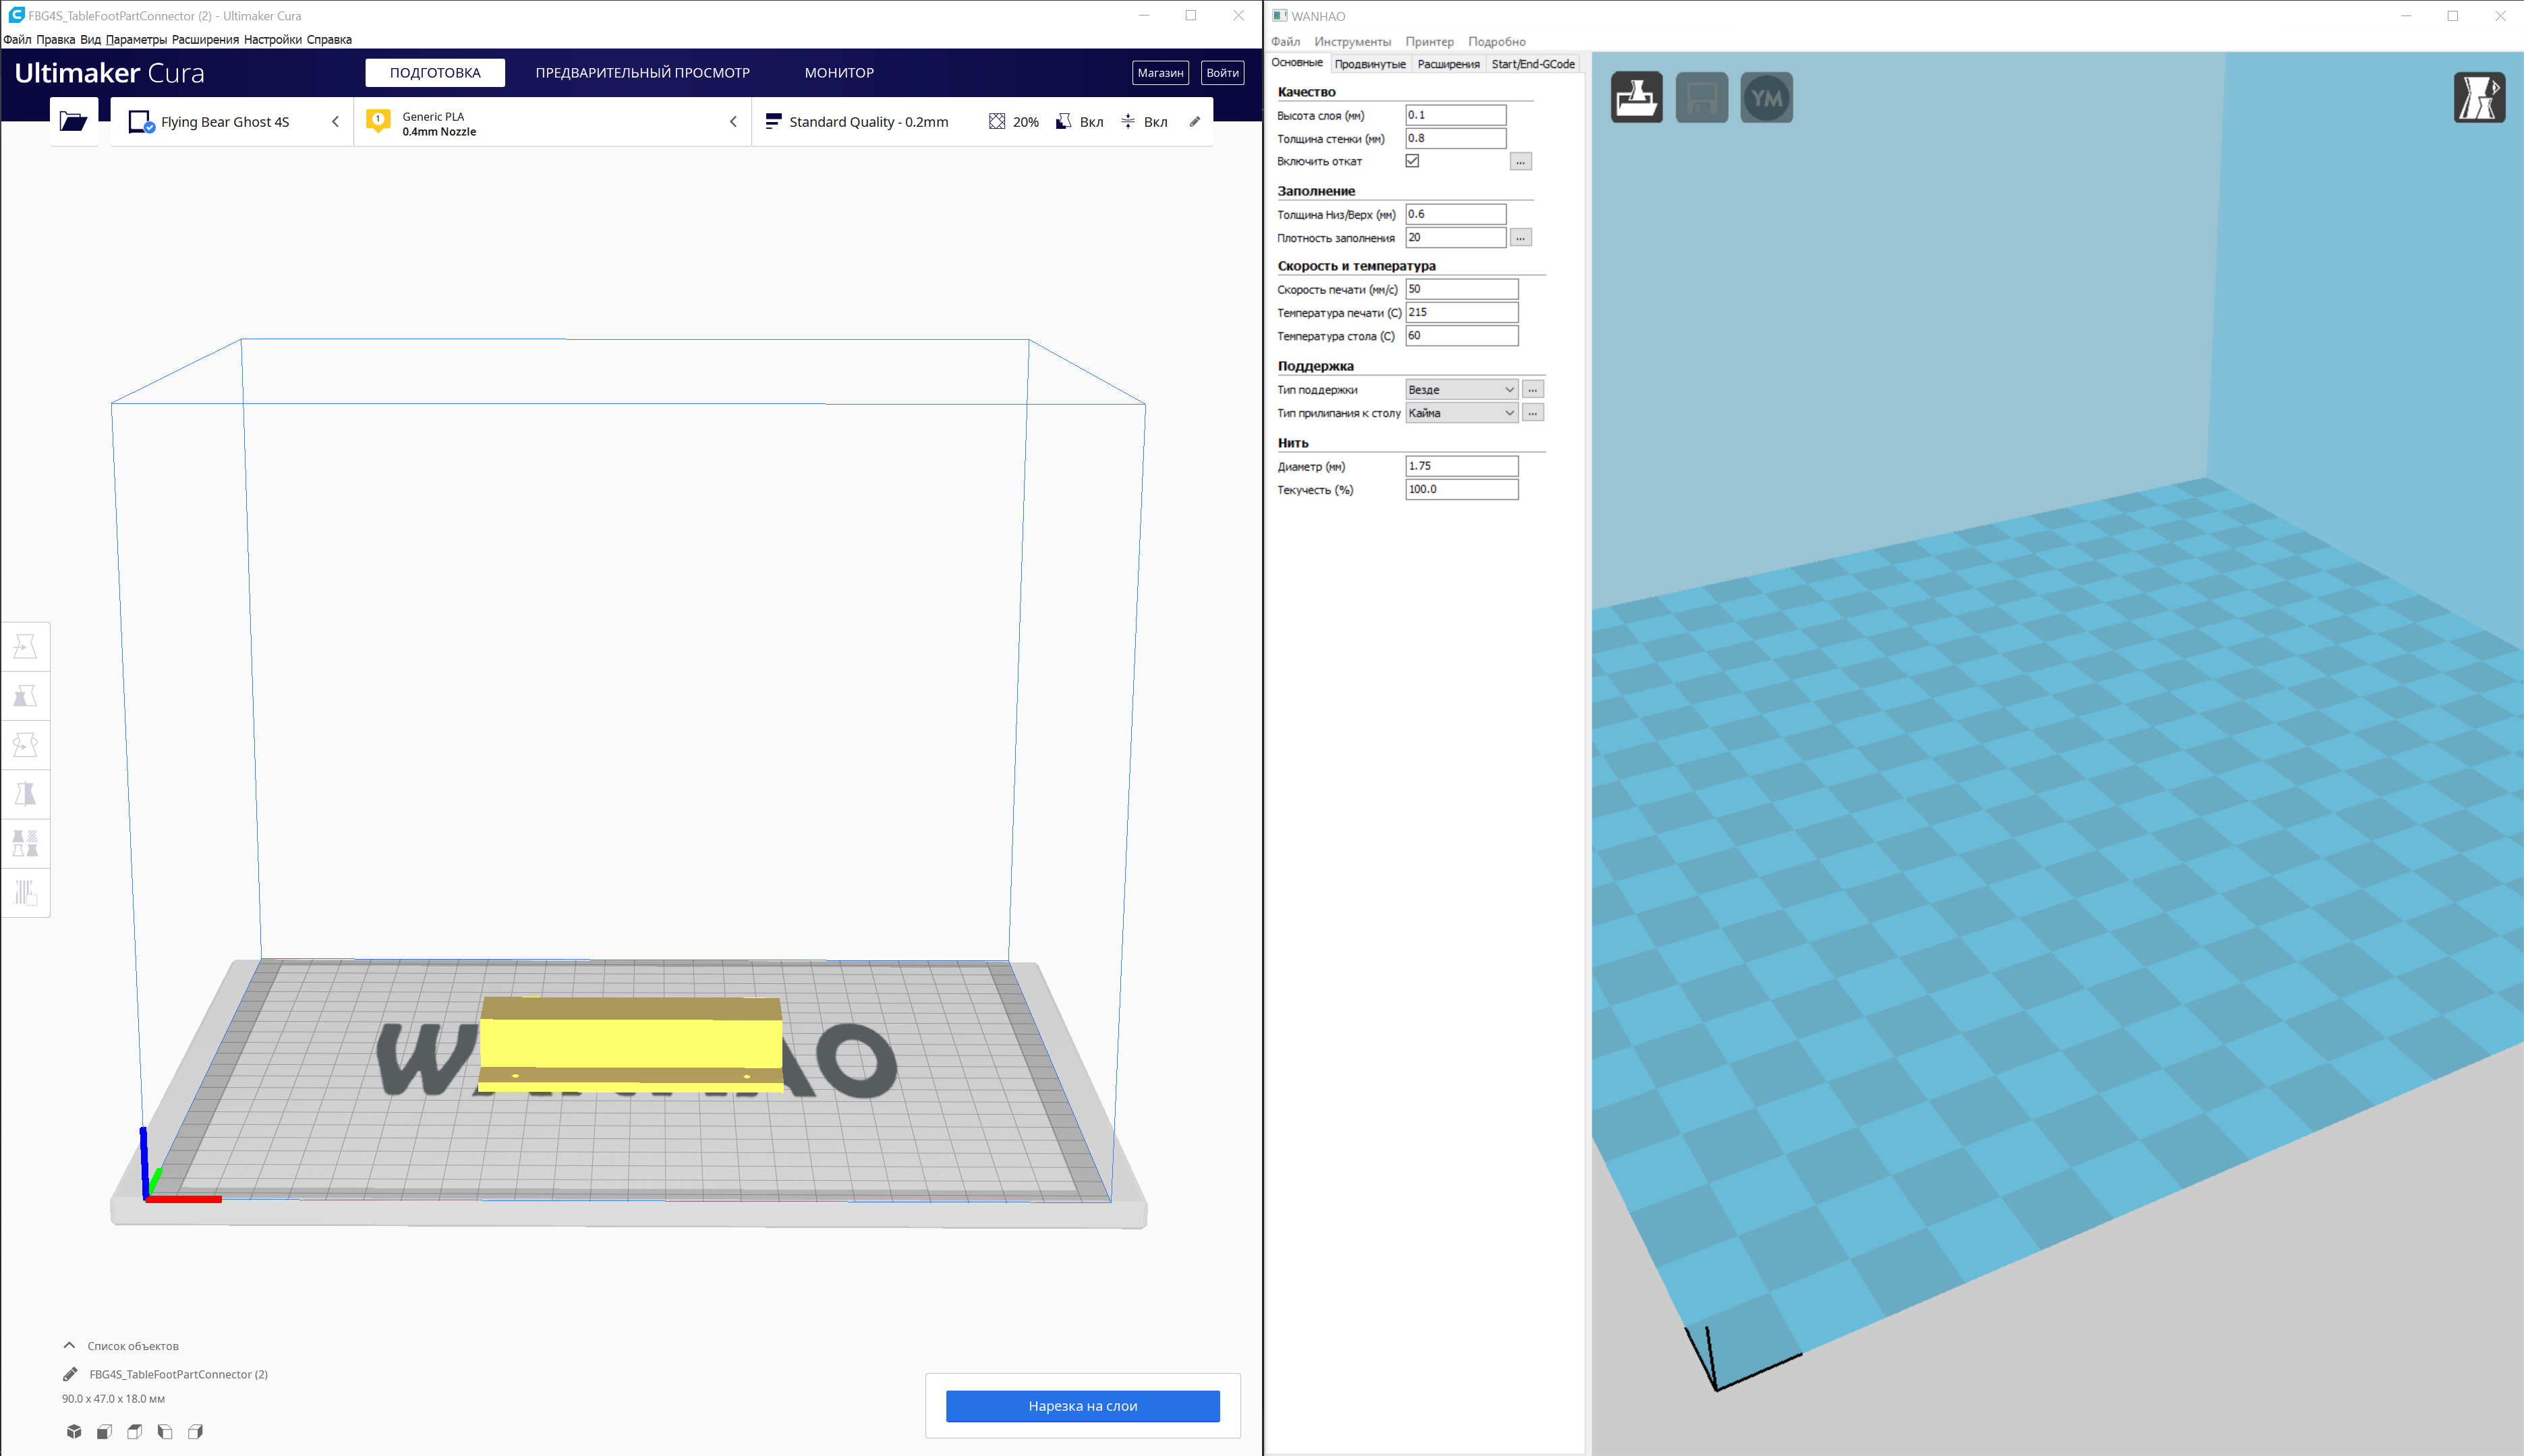Click ellipsis button next to Тип прилипания

tap(1533, 413)
